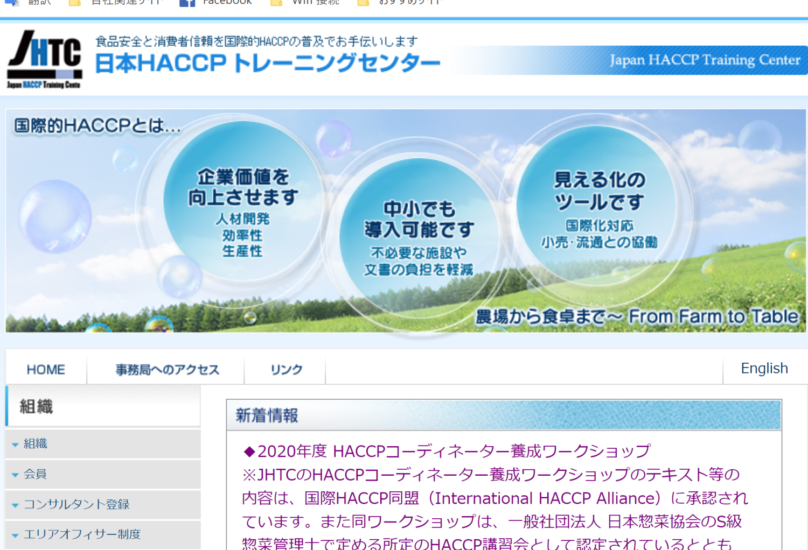Screen dimensions: 808x550
Task: Click the 国際的HACCPとは… heading
Action: click(97, 126)
